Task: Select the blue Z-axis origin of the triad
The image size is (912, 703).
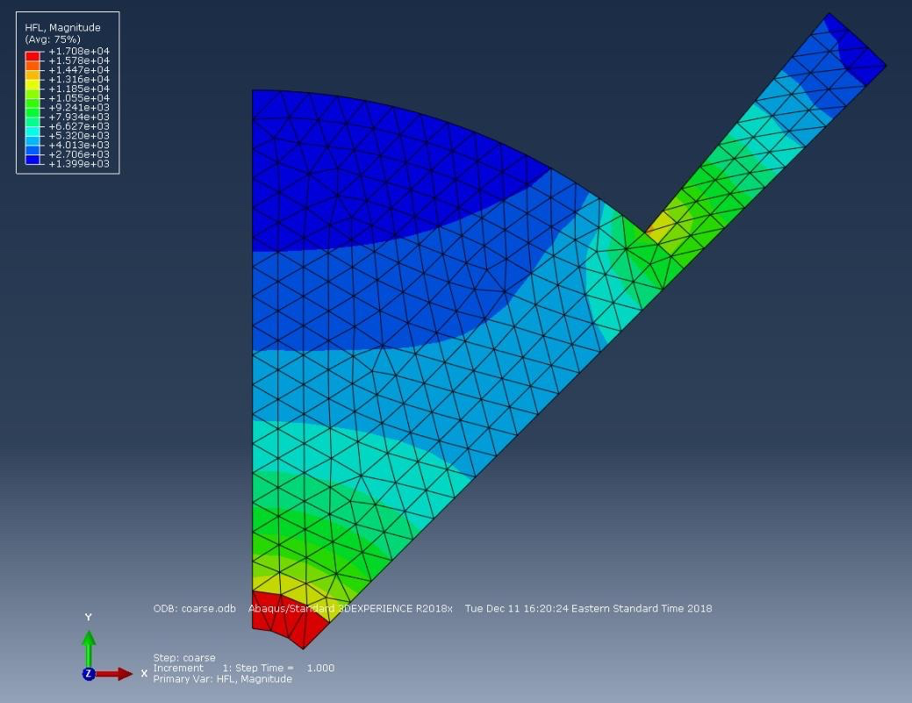Action: pyautogui.click(x=89, y=675)
